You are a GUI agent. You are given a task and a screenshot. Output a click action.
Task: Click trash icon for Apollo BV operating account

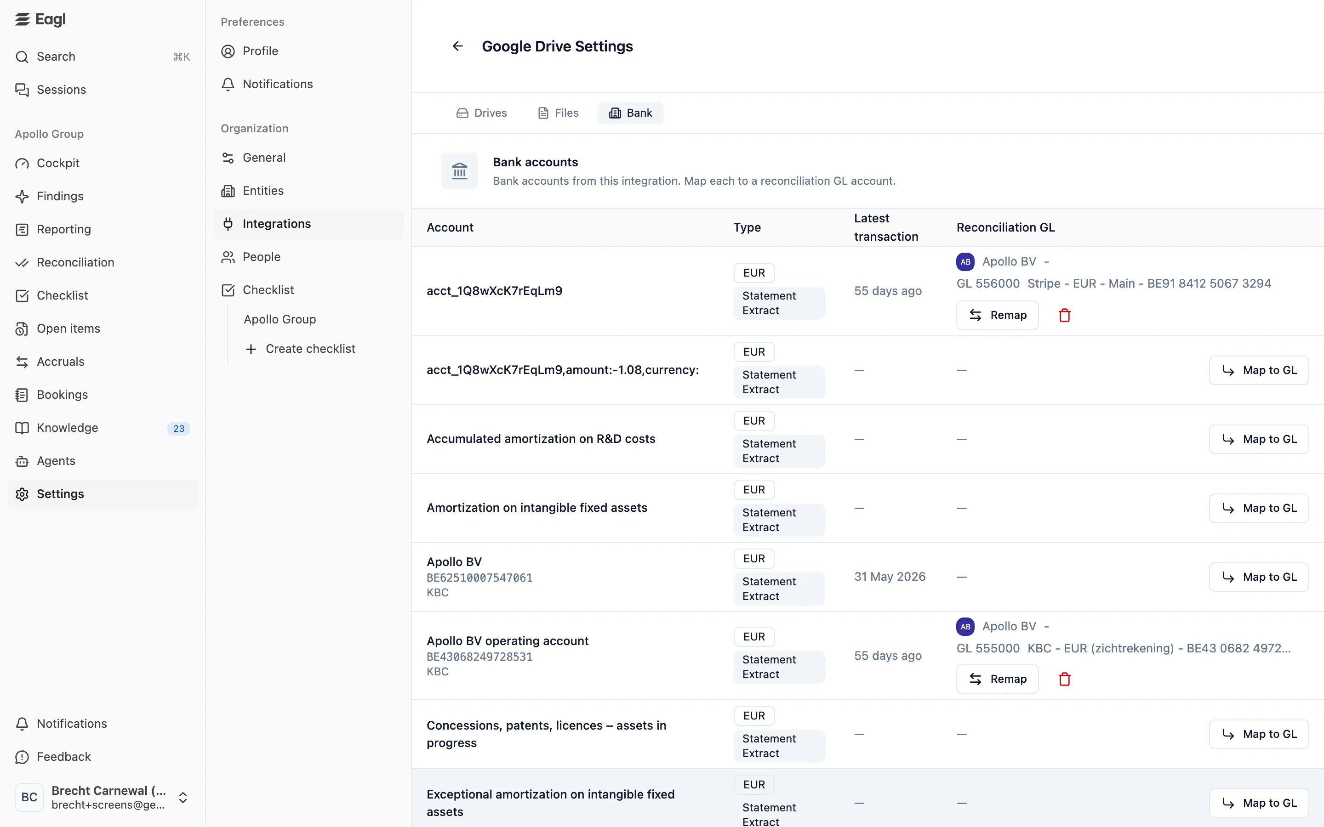[x=1064, y=679]
